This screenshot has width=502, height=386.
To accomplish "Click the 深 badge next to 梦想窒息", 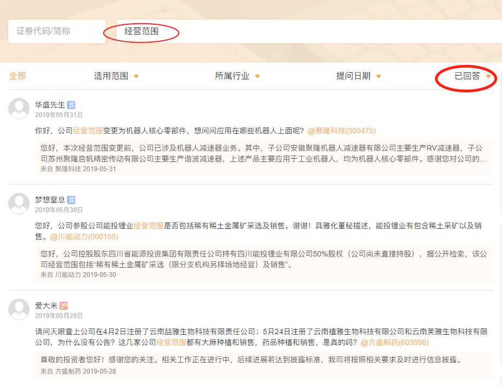I will click(x=71, y=200).
